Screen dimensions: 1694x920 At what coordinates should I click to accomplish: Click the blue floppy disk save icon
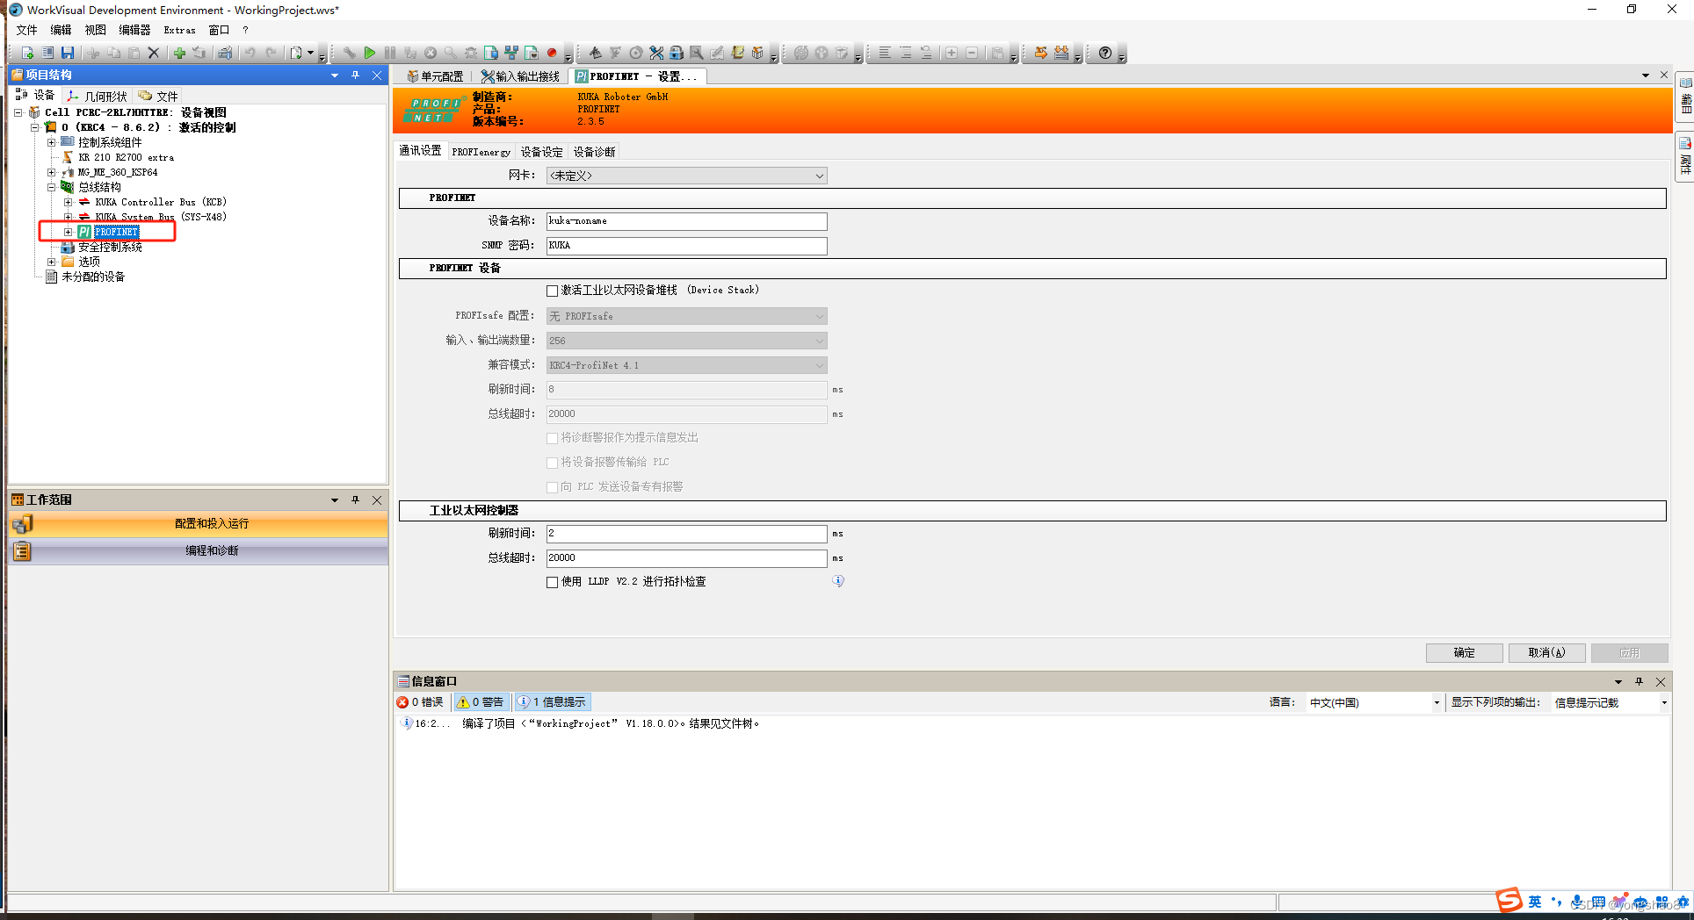tap(68, 53)
